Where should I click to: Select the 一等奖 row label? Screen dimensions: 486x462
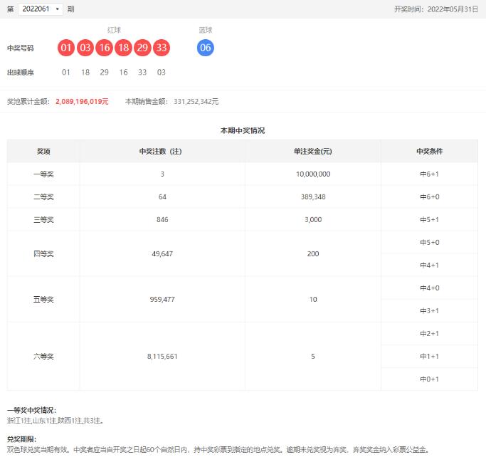click(43, 174)
